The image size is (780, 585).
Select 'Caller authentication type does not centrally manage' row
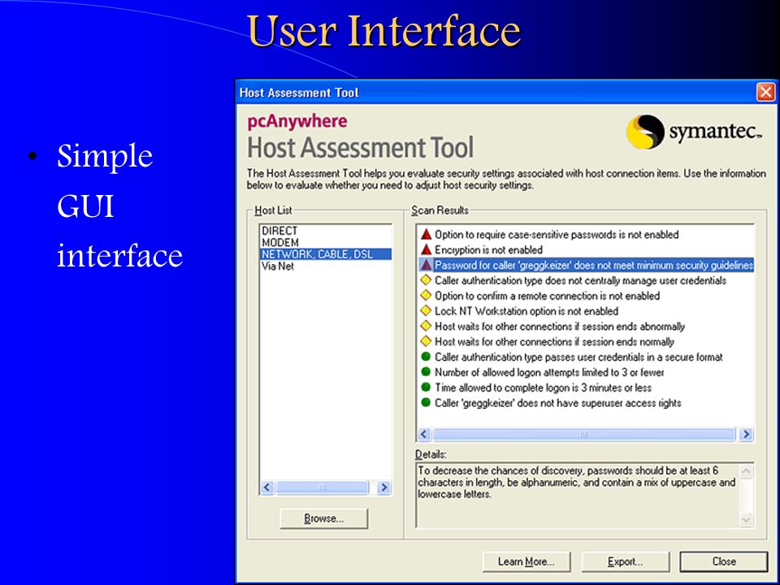pyautogui.click(x=580, y=280)
